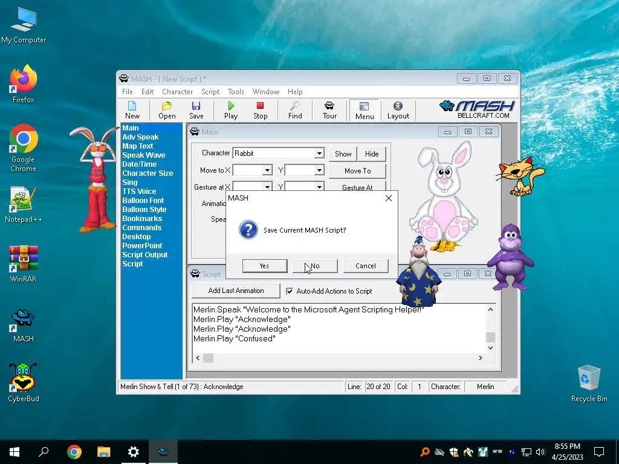Open Chrome from the taskbar
The image size is (619, 464).
point(74,452)
